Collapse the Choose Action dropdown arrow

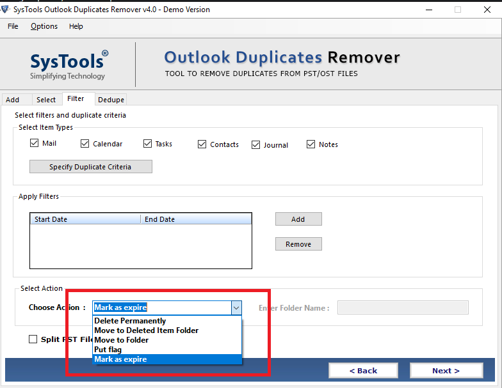pos(236,308)
